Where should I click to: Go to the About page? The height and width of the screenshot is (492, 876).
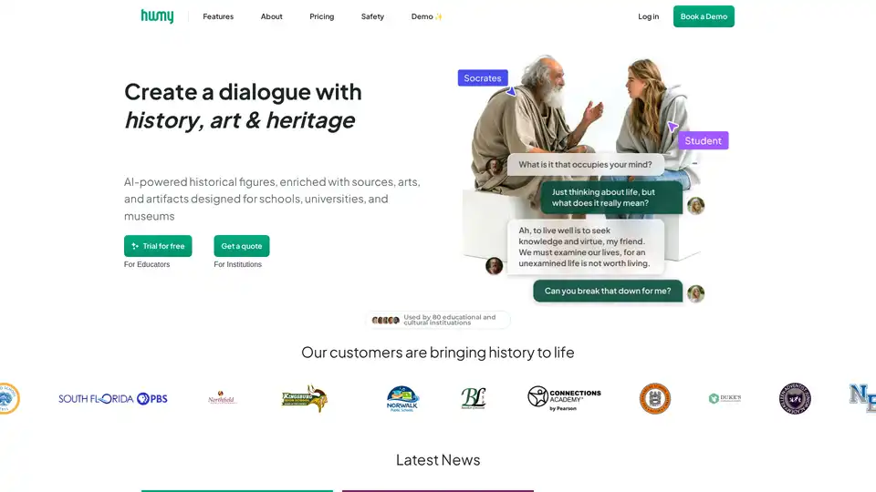[x=271, y=16]
